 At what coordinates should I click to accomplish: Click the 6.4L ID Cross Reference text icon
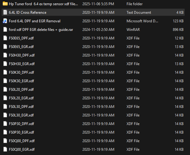click(x=5, y=13)
